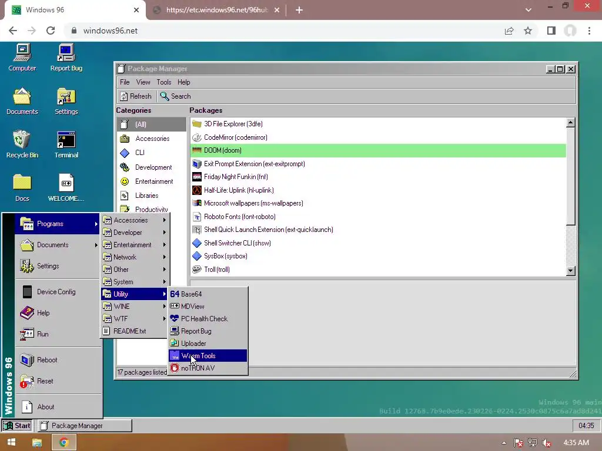Click Reboot in the start menu

point(57,360)
